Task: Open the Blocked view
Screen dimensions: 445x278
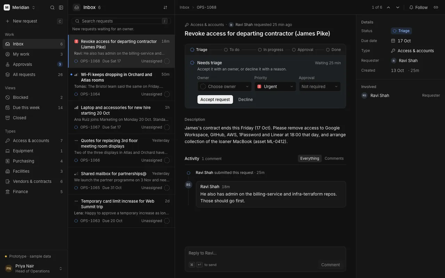Action: (x=34, y=97)
